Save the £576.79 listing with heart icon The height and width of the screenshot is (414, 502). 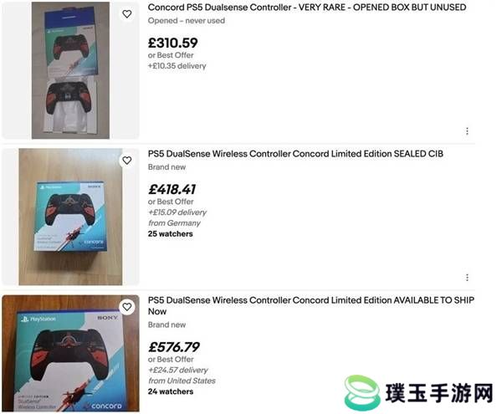point(127,307)
